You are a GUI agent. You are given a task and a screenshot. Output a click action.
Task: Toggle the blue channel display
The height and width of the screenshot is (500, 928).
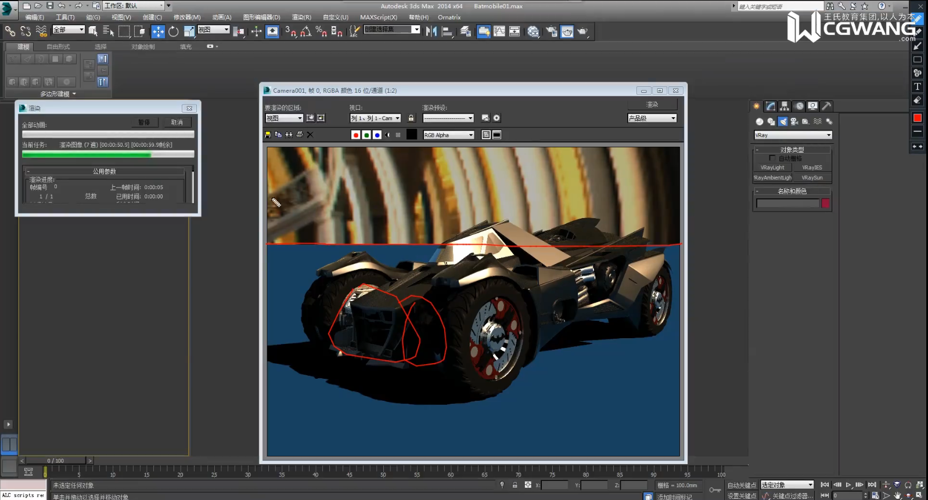pos(377,135)
